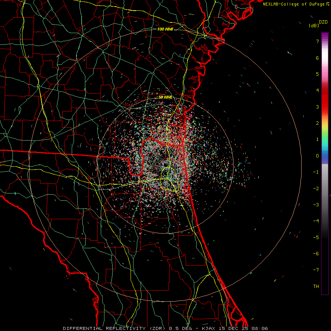The height and width of the screenshot is (331, 331).
Task: Click the ZDR color scale bar
Action: (x=325, y=163)
